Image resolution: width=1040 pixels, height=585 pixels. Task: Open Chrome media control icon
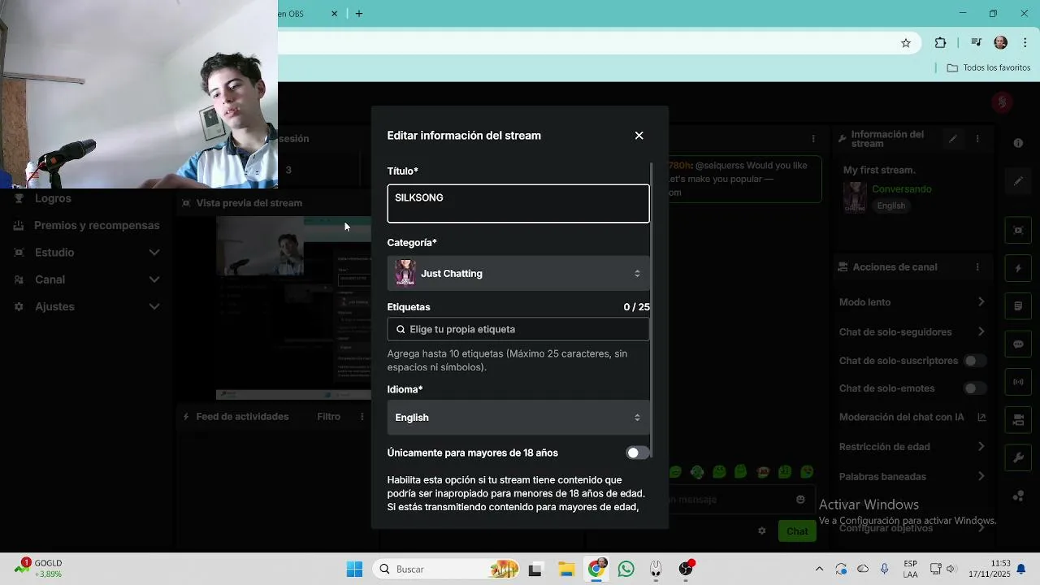977,43
